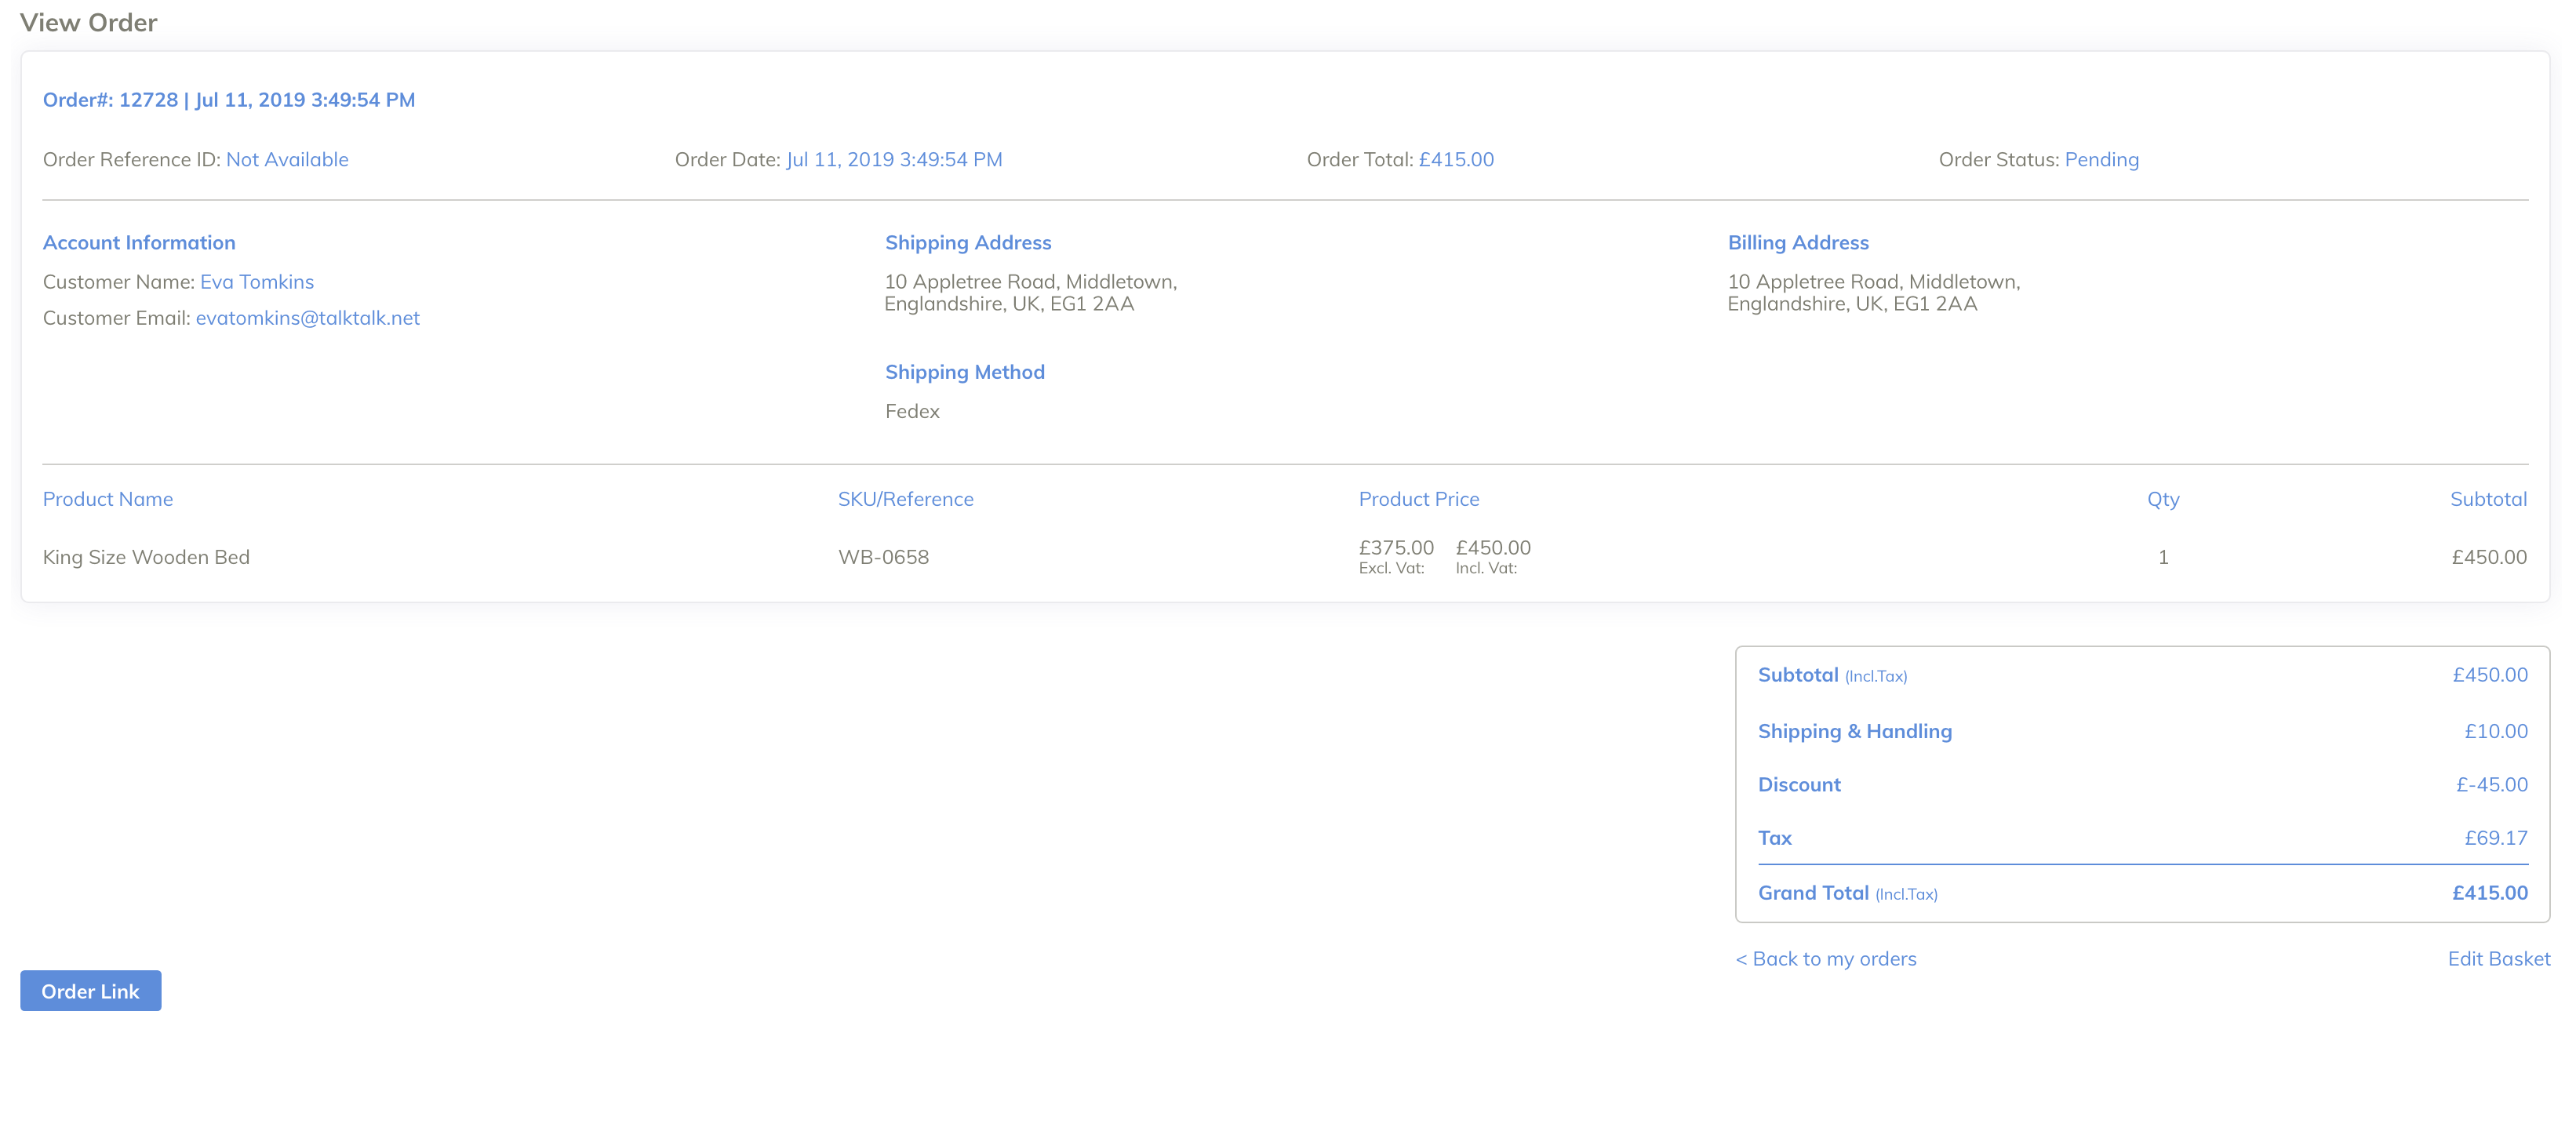Image resolution: width=2576 pixels, height=1124 pixels.
Task: Click the customer name Eva Tomkins
Action: coord(256,282)
